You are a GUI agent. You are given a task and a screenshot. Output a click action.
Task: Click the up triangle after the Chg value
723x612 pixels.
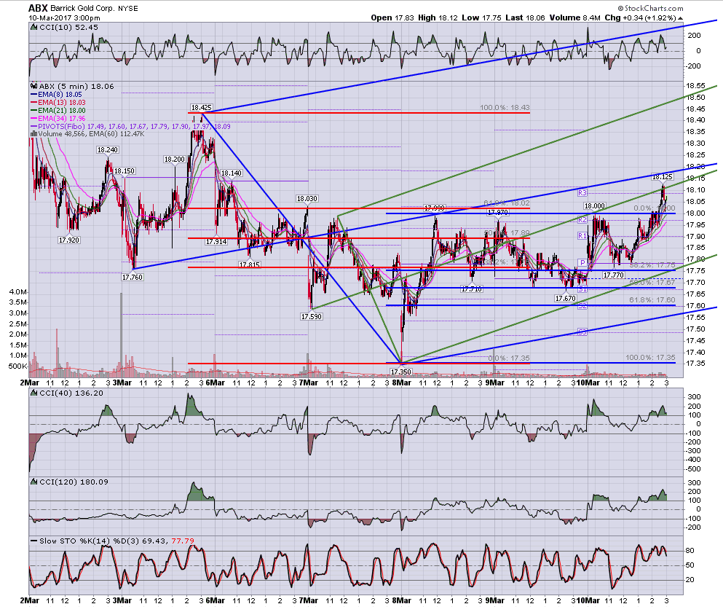click(680, 18)
